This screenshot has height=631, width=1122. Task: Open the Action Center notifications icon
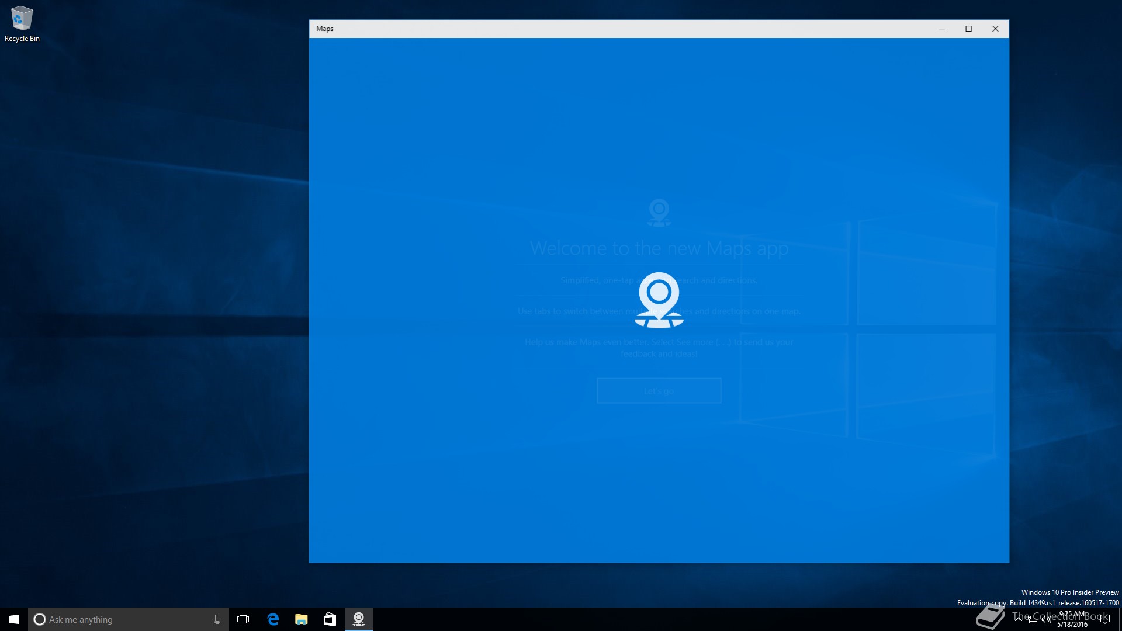coord(1104,619)
